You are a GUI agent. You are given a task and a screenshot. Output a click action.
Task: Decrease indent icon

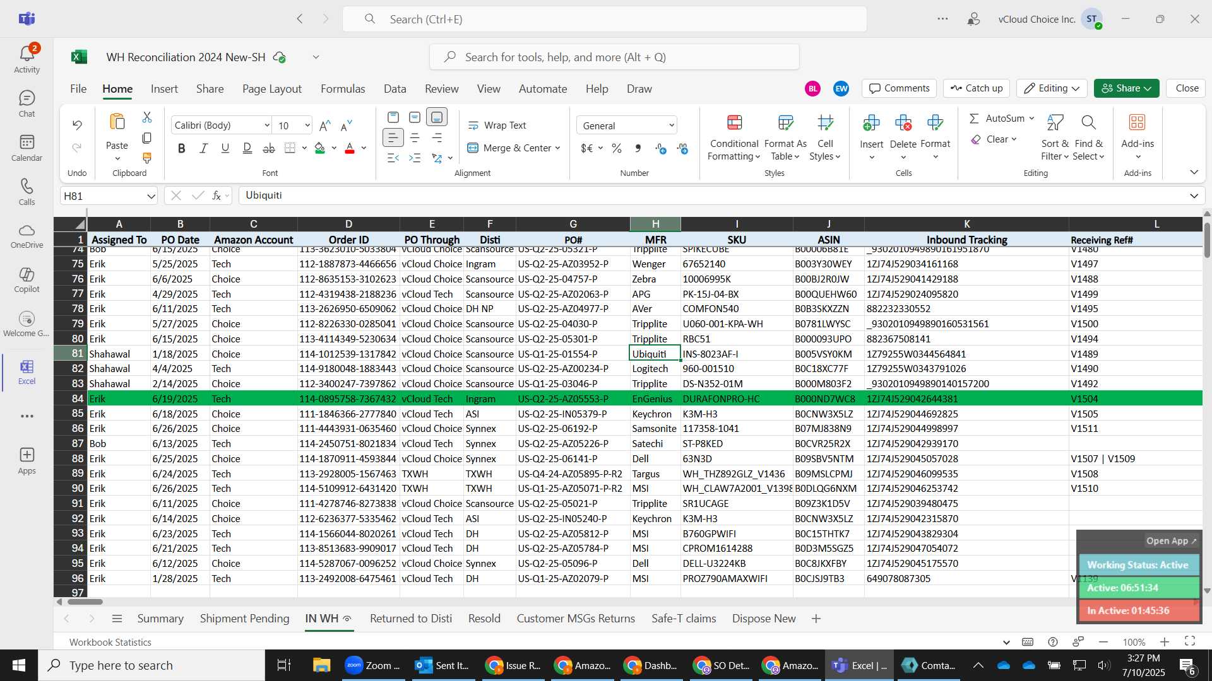393,158
